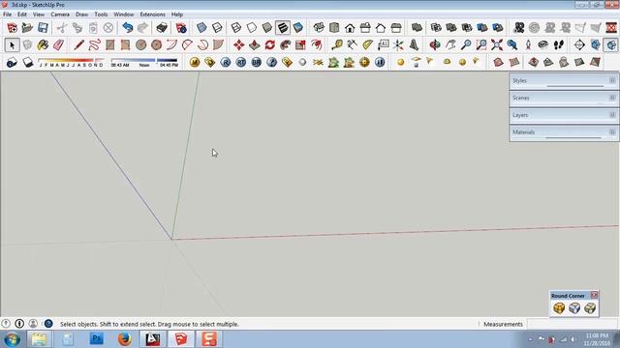Expand the Materials tray panel

click(564, 132)
